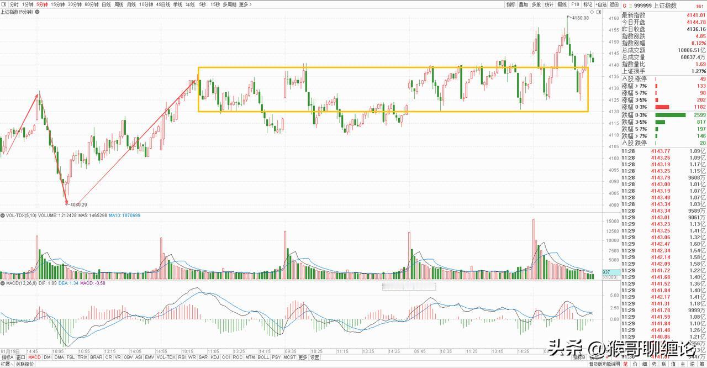Open the 统计 toolbar button
This screenshot has height=368, width=707.
click(549, 4)
